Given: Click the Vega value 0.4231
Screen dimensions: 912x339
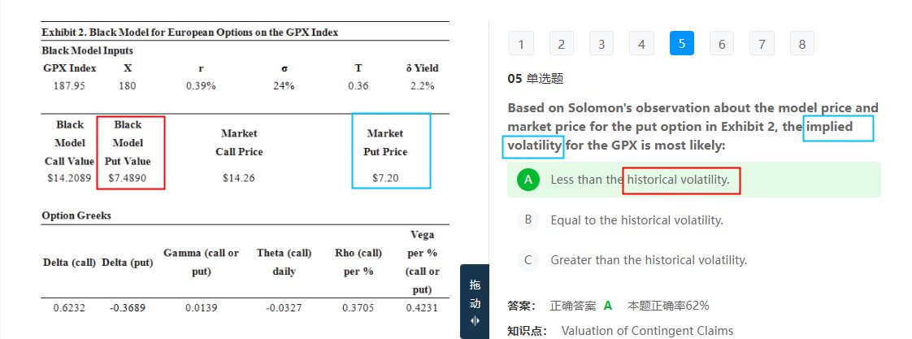Looking at the screenshot, I should pyautogui.click(x=422, y=307).
